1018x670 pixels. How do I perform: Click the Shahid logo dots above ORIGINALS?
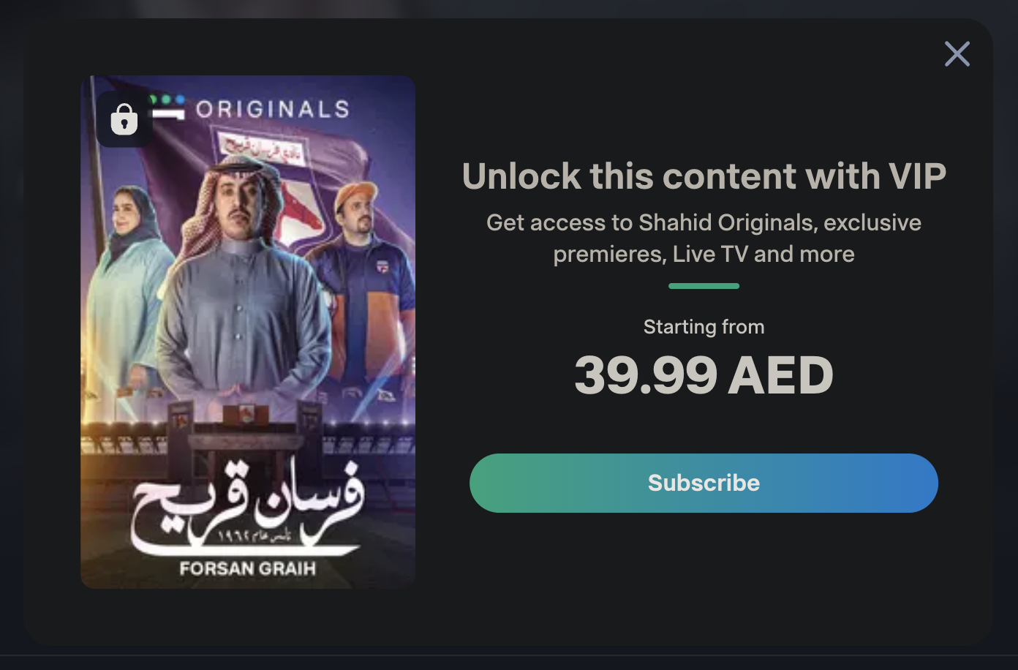[x=167, y=99]
